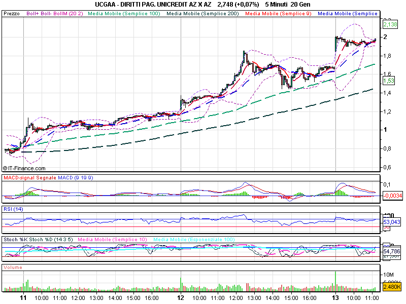The width and height of the screenshot is (406, 304).
Task: Click the 'RSI (14)' panel label
Action: point(13,209)
